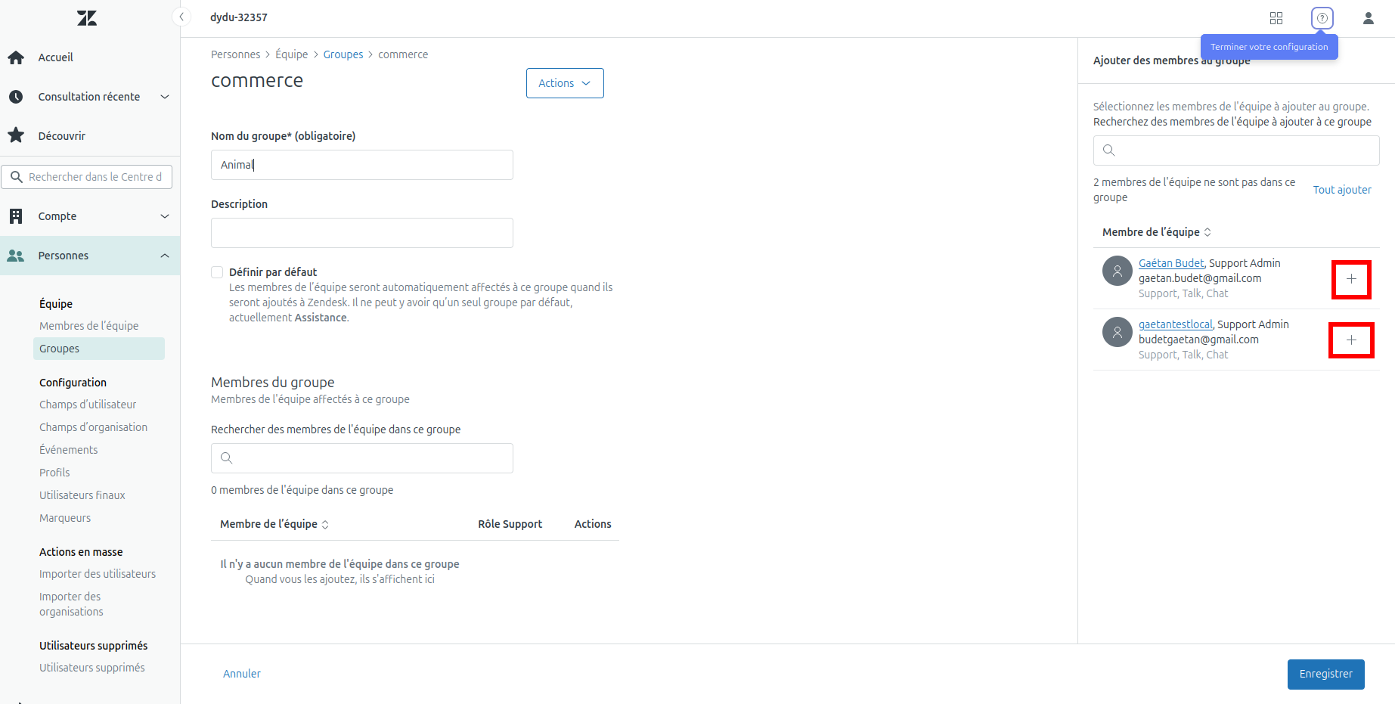
Task: Open Membres de l'équipe in sidebar
Action: pos(89,326)
